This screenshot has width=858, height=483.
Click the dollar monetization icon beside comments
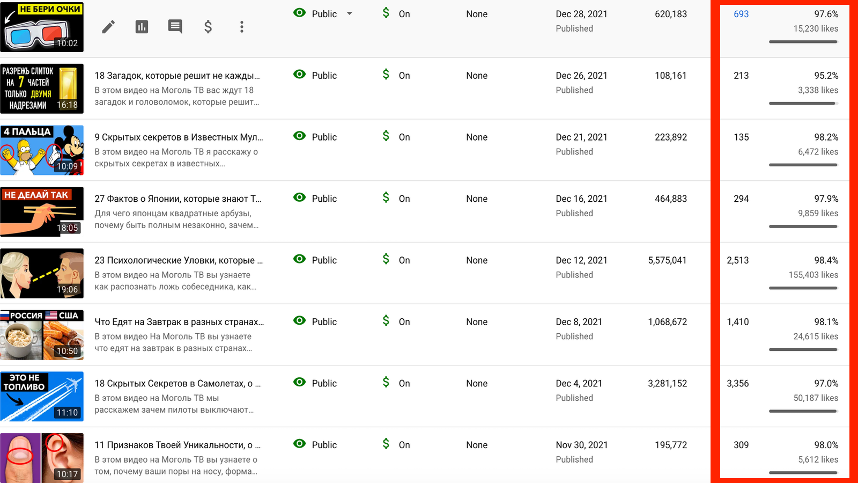pyautogui.click(x=208, y=27)
